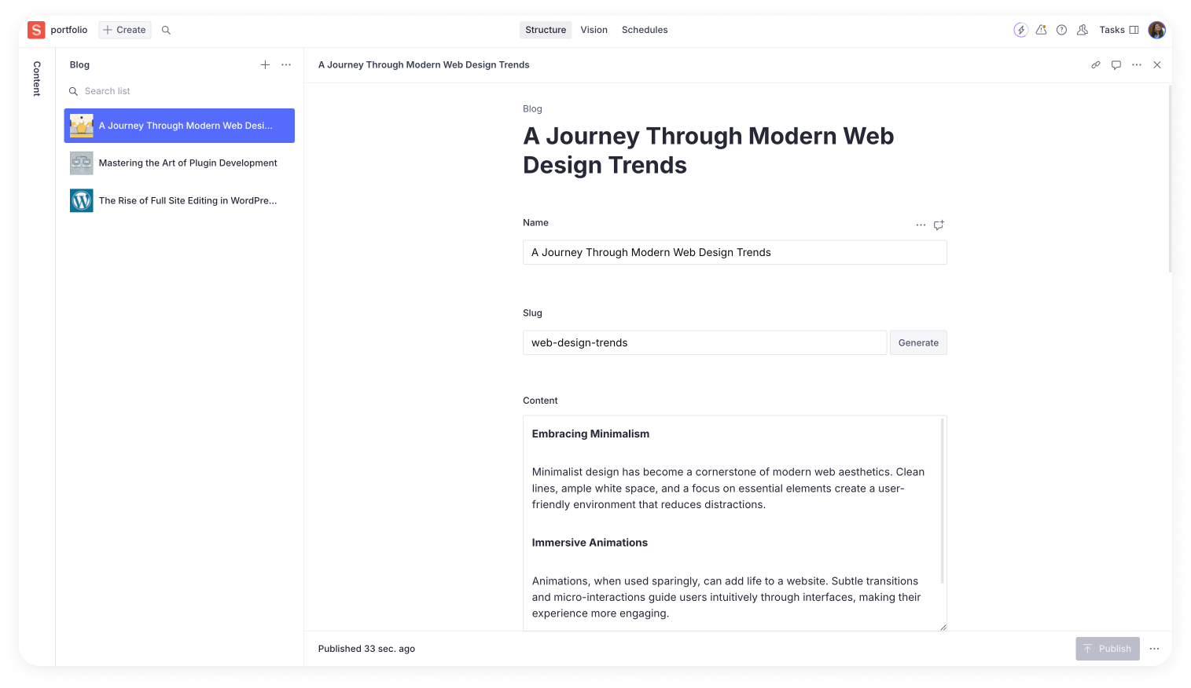Click the Content area scrollbar
The image size is (1191, 688).
click(942, 501)
